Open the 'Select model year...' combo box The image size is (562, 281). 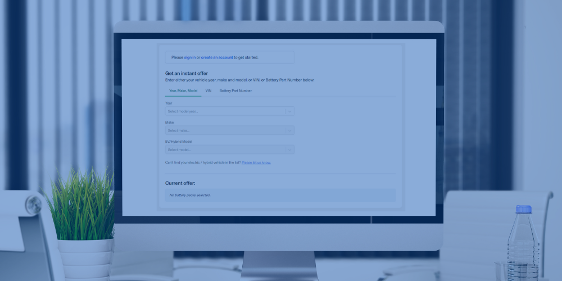225,111
